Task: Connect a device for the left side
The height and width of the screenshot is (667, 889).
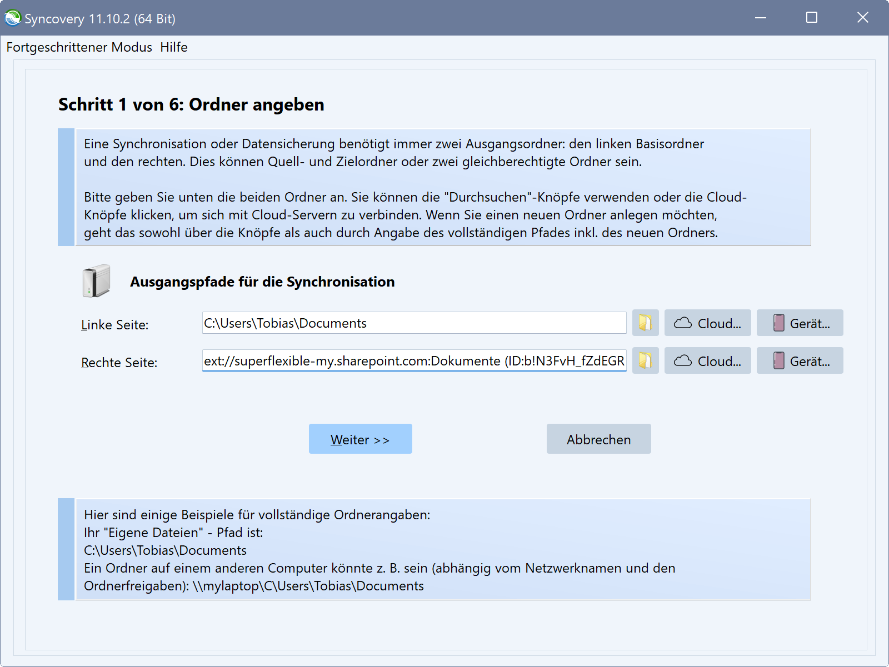Action: (x=800, y=323)
